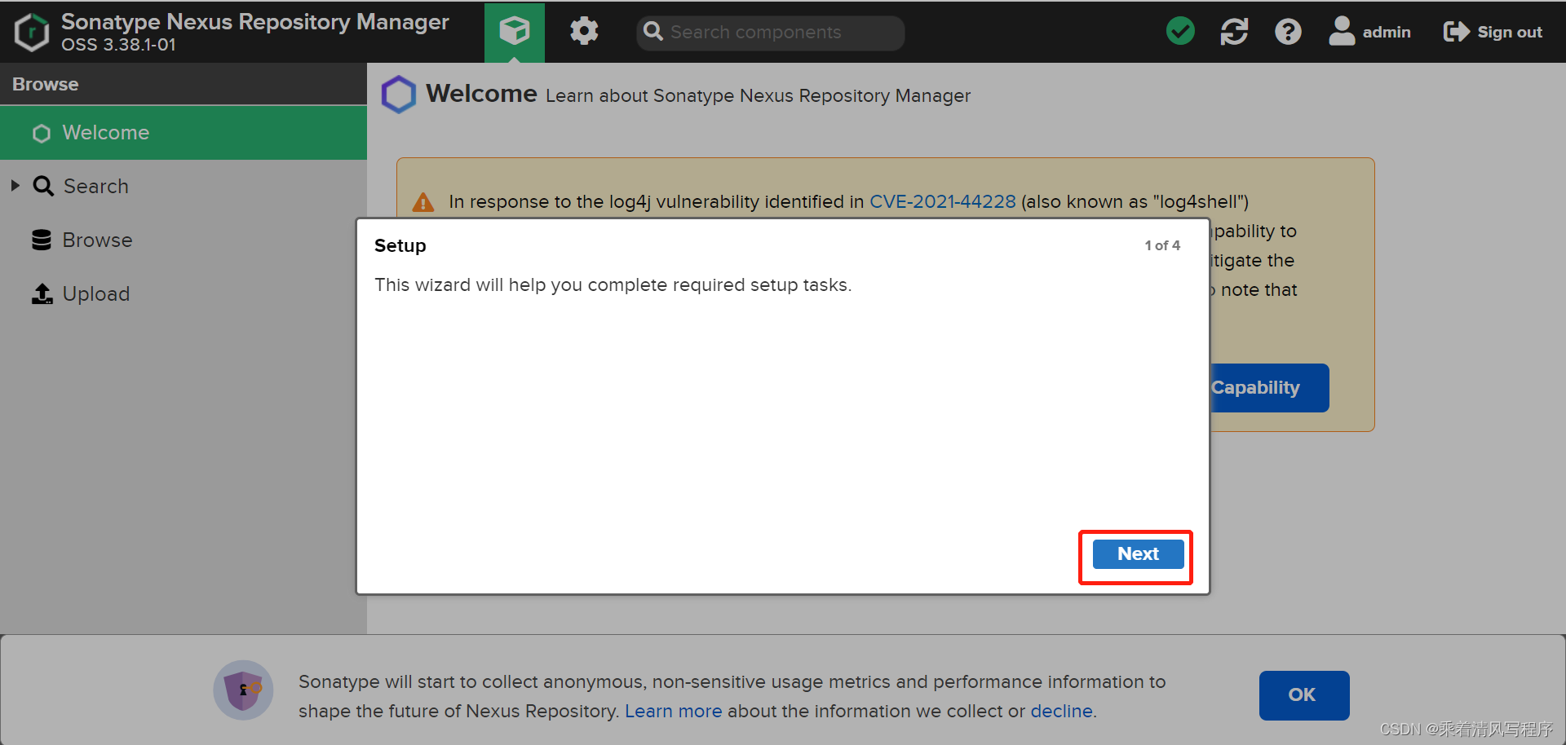The image size is (1566, 745).
Task: Open the Browse cube icon in header
Action: point(515,32)
